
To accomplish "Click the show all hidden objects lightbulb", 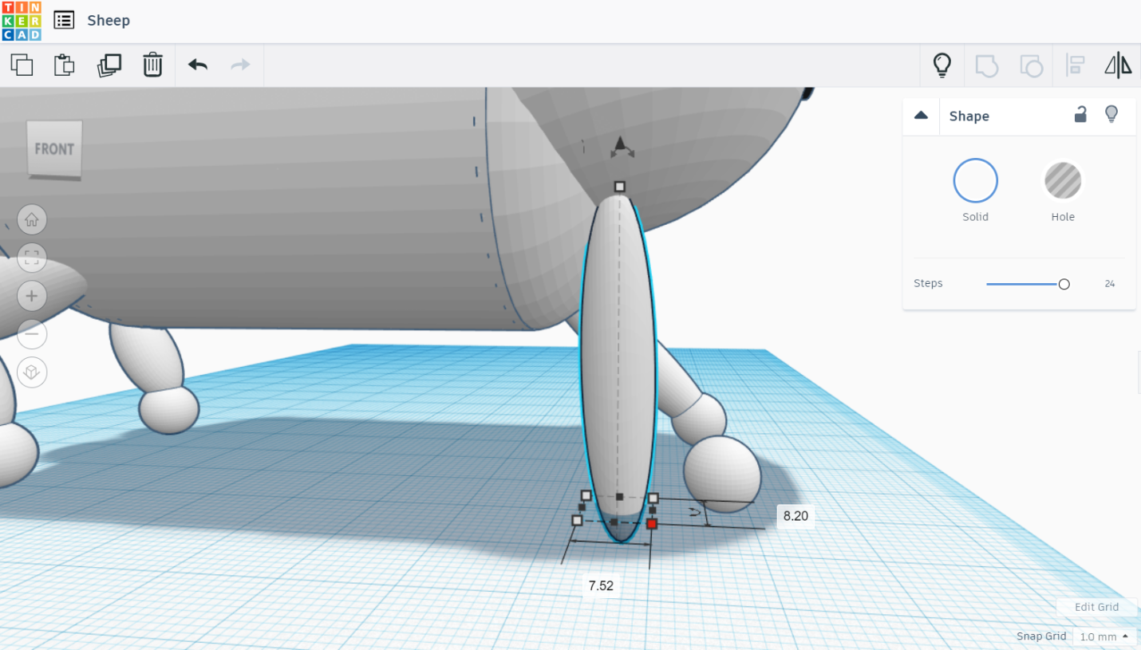I will point(944,65).
